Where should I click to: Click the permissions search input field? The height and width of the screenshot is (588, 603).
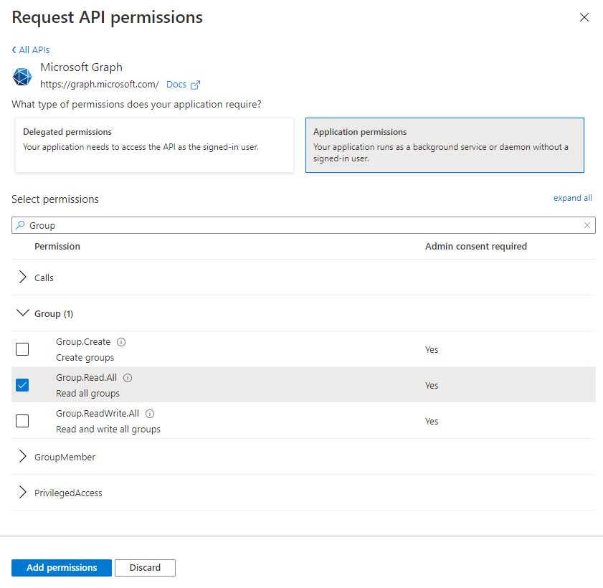301,225
